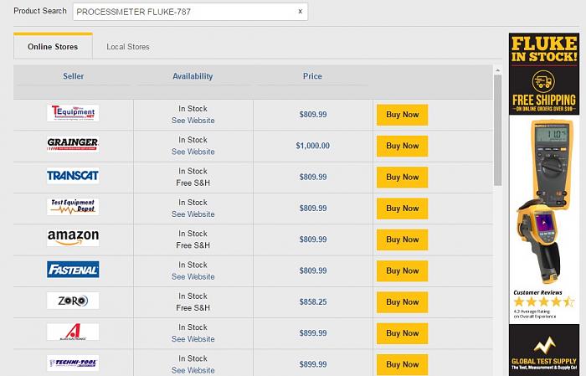The image size is (586, 376).
Task: Switch to the Online Stores tab
Action: (x=53, y=47)
